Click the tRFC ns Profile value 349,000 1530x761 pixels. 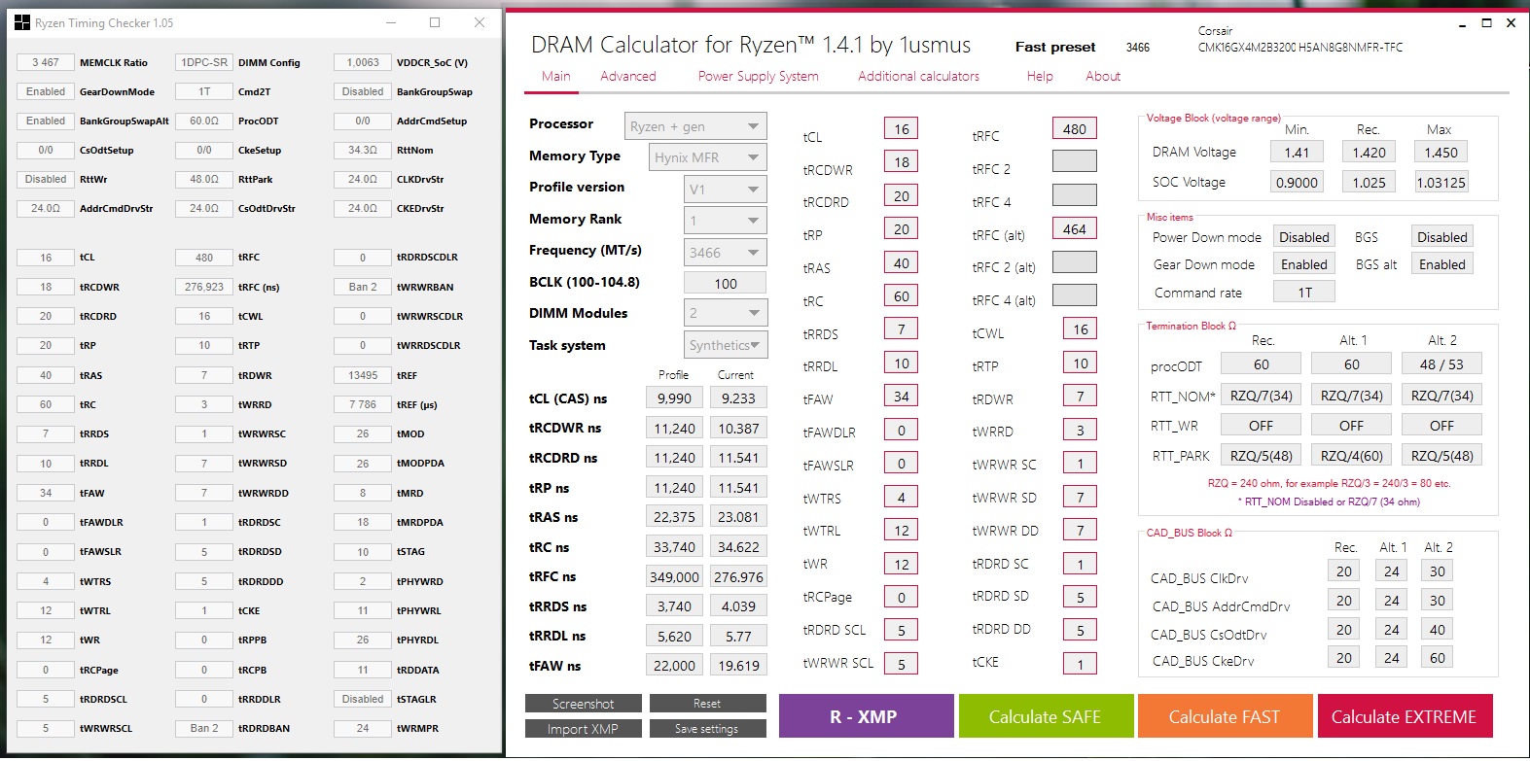(x=674, y=577)
